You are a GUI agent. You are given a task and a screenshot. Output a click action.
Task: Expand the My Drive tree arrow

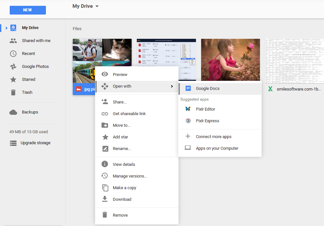pos(6,28)
